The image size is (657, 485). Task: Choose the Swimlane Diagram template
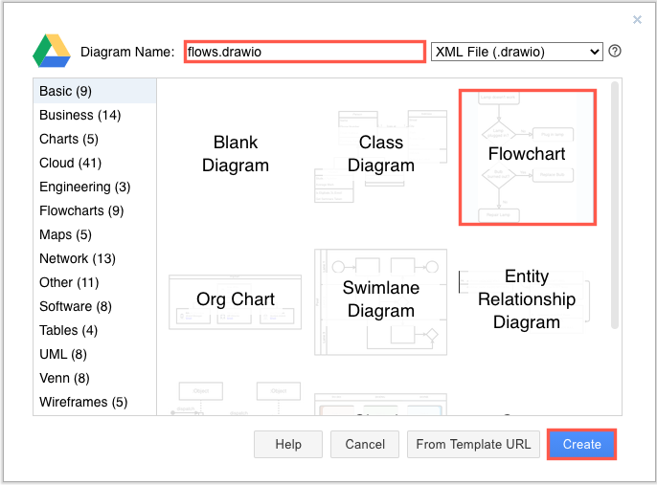381,299
